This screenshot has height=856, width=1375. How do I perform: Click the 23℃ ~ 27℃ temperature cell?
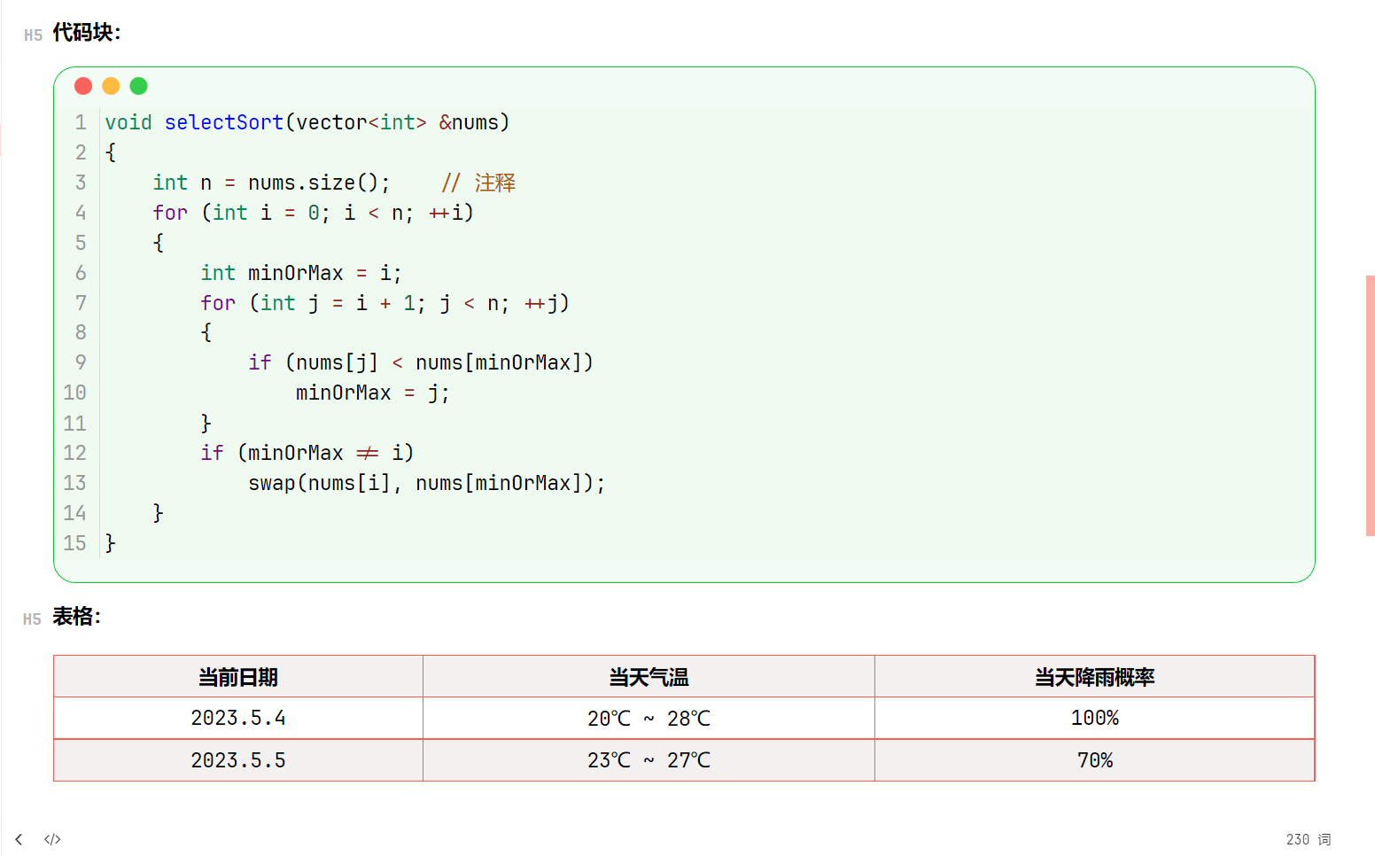point(649,759)
